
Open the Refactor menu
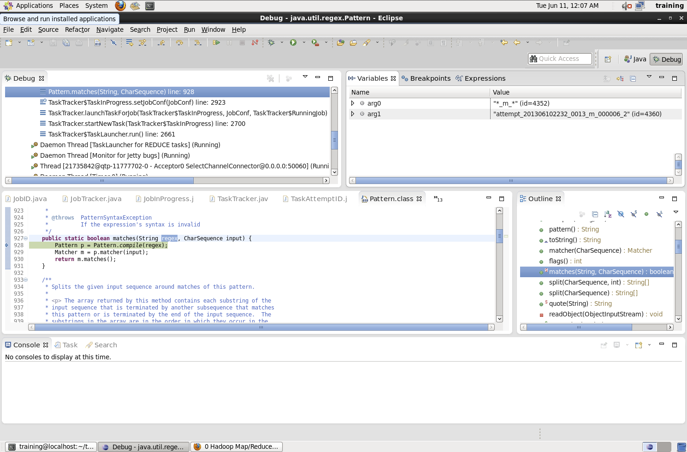coord(77,30)
